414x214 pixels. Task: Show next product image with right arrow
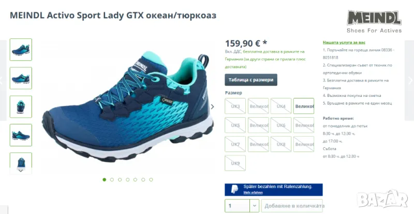212,107
